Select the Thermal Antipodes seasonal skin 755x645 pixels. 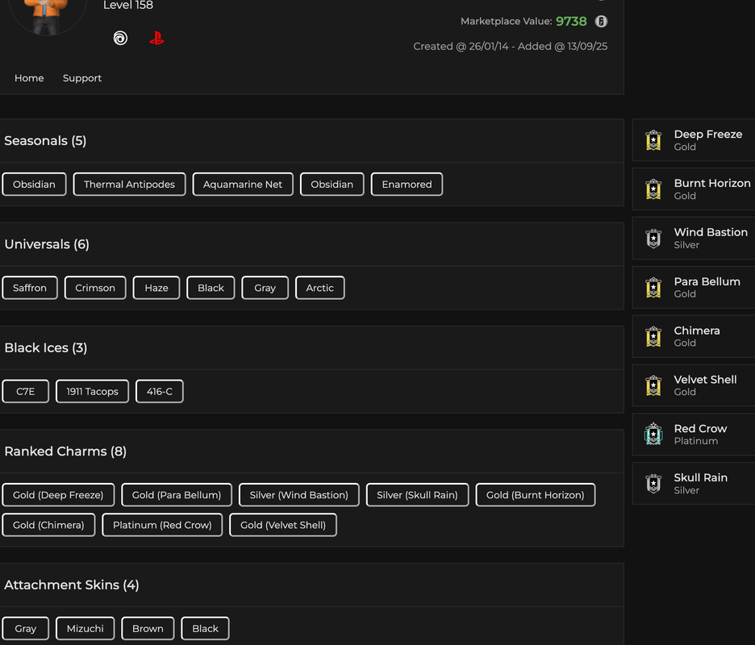pos(129,185)
